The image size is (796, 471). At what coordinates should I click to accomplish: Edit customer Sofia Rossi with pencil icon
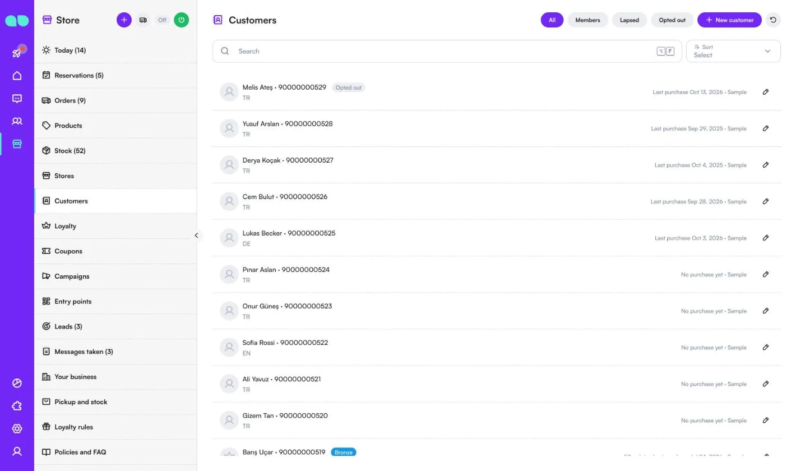pyautogui.click(x=766, y=347)
